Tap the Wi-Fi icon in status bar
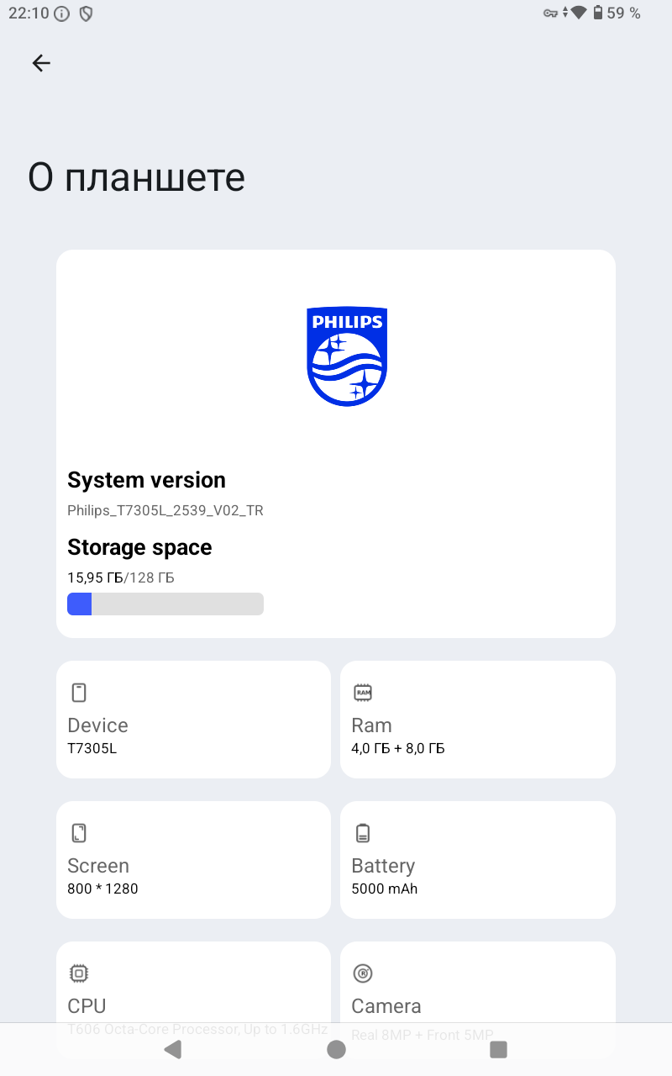This screenshot has width=672, height=1076. point(578,13)
